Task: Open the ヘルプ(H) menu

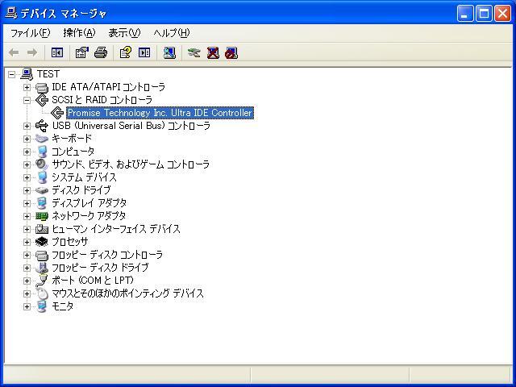Action: 172,33
